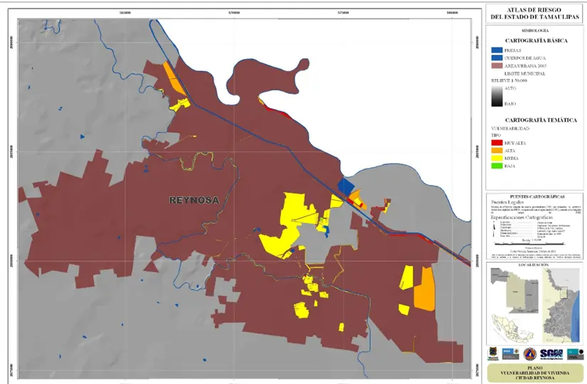This screenshot has width=587, height=384.
Task: Select the orange ALTA vulnerability swatch
Action: pos(496,151)
